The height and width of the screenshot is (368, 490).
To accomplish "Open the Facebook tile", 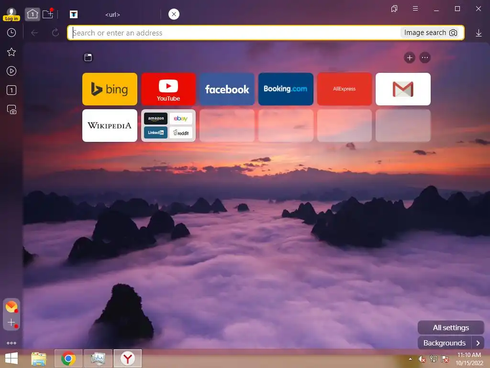I will point(227,89).
